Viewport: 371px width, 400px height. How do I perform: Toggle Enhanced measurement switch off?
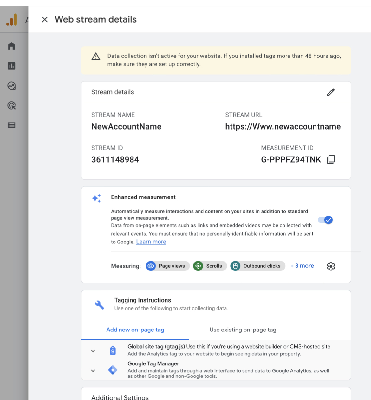click(x=325, y=220)
